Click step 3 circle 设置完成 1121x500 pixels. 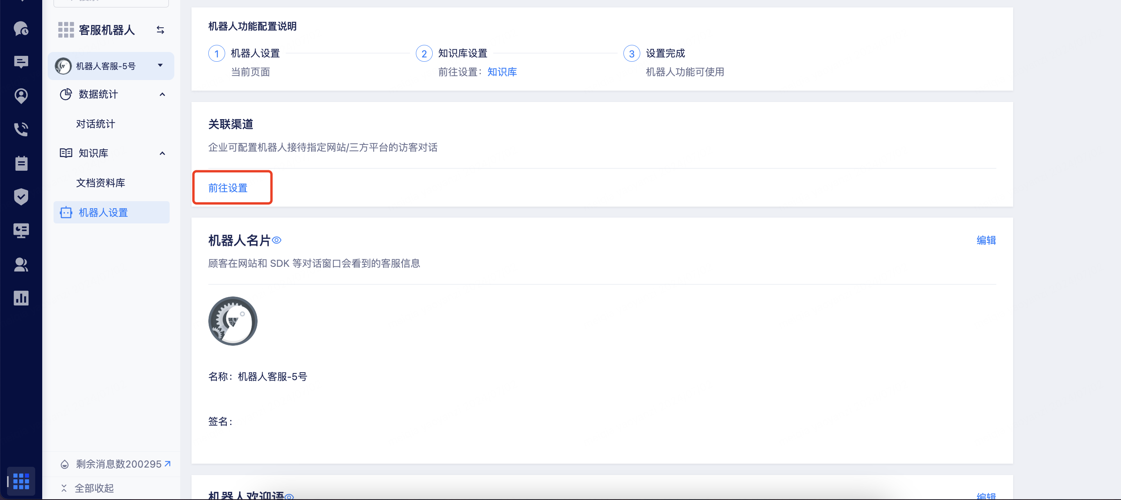(632, 54)
